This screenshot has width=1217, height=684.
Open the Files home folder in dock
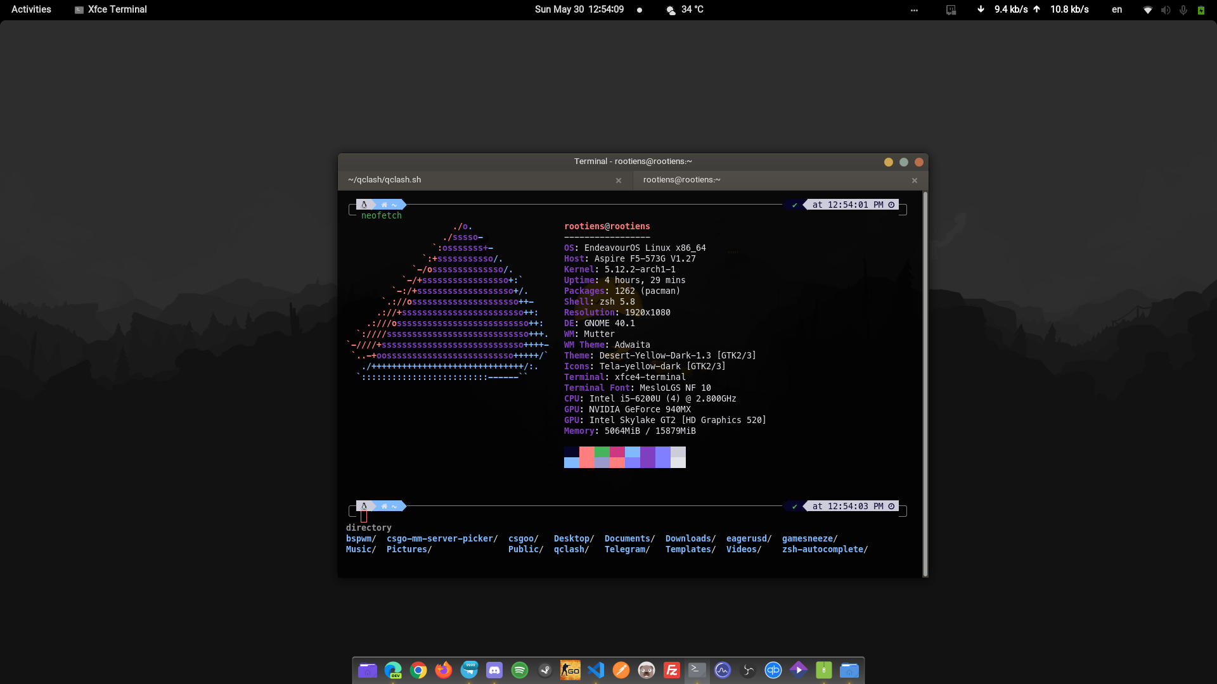click(368, 670)
